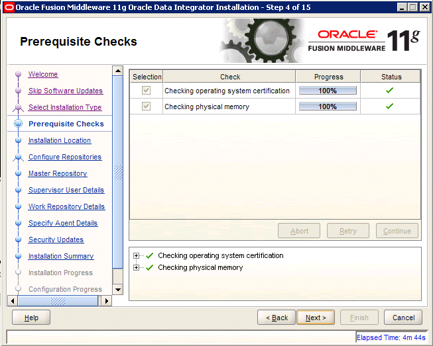Open the Welcome step

click(43, 74)
